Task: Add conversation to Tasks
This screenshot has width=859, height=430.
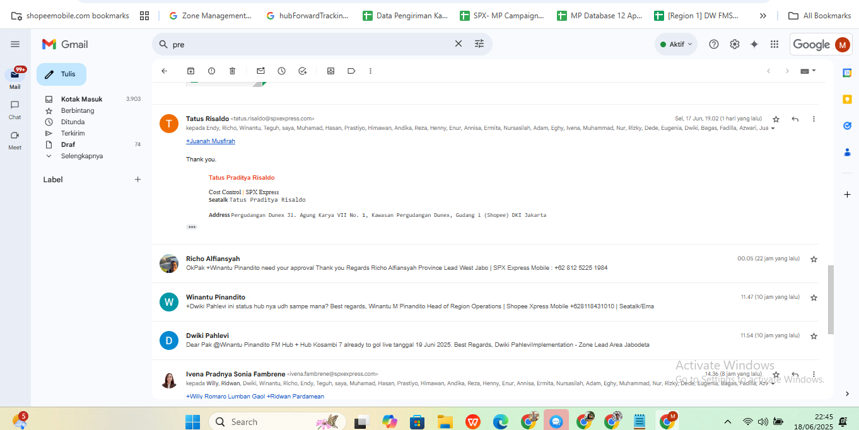Action: click(x=302, y=71)
